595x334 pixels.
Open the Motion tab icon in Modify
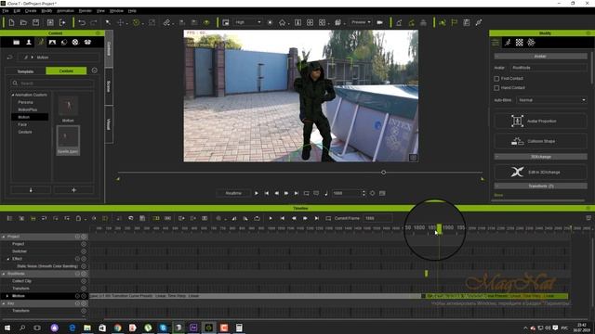point(508,43)
